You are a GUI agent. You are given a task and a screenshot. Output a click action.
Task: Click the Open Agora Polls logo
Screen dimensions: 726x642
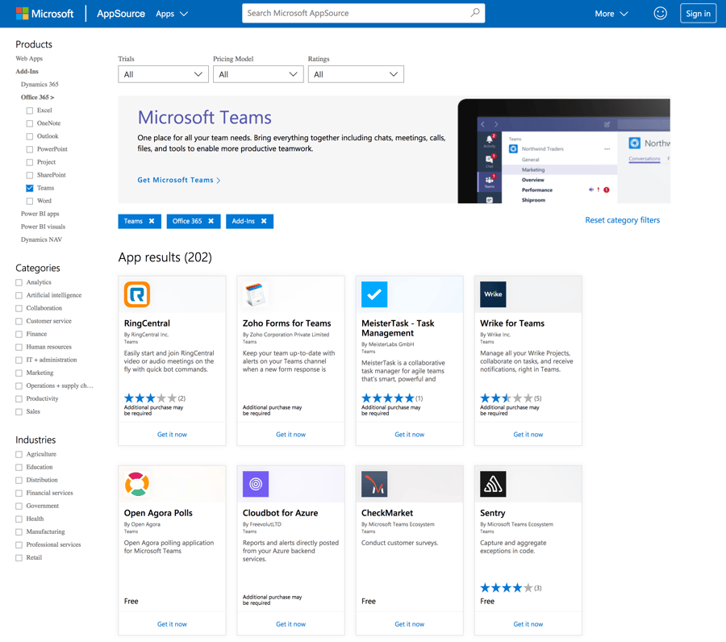pos(137,484)
